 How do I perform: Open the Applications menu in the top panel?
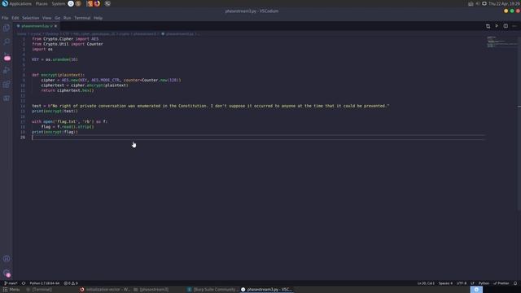pos(17,3)
